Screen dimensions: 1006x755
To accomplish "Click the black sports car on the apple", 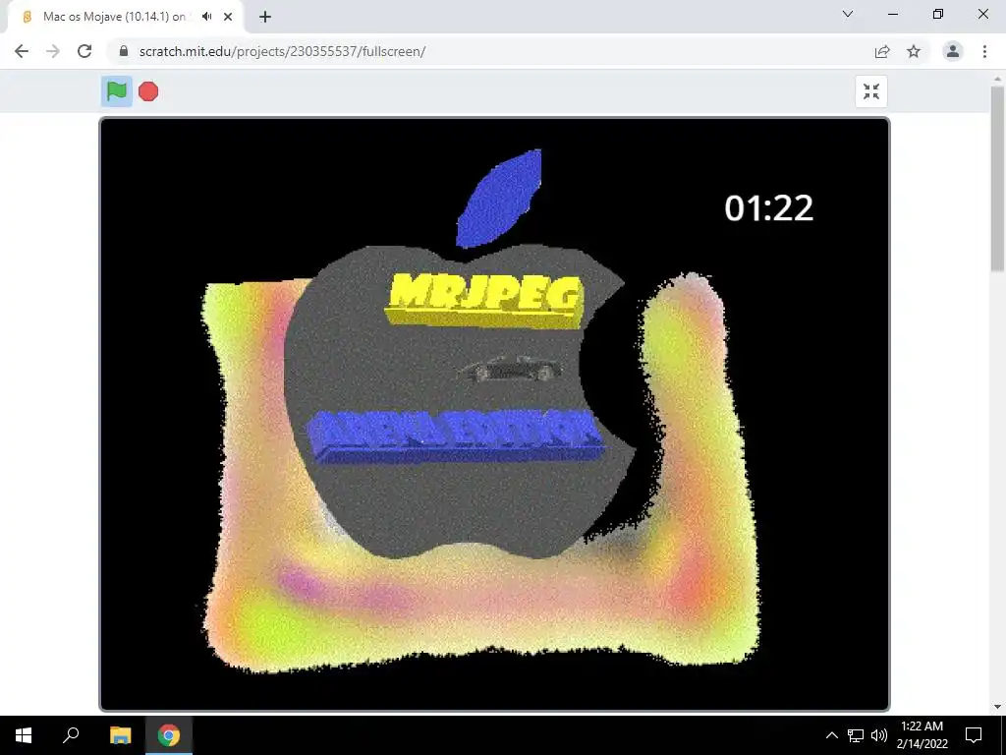I will point(510,370).
